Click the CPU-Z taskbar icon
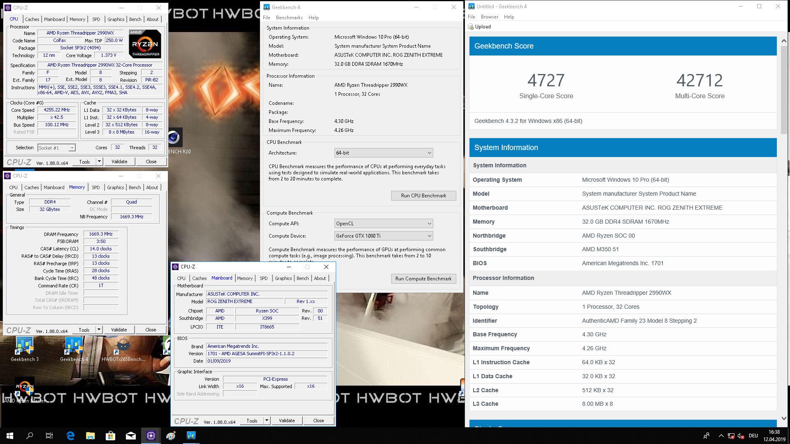Viewport: 790px width, 444px height. click(x=151, y=436)
